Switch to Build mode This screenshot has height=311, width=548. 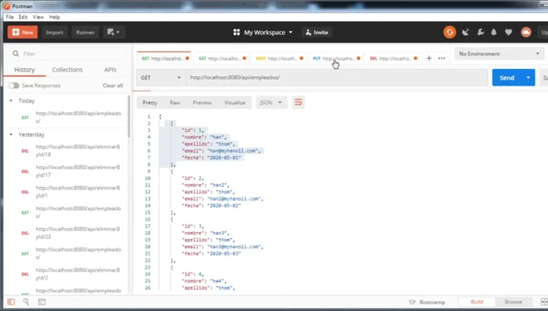point(477,302)
